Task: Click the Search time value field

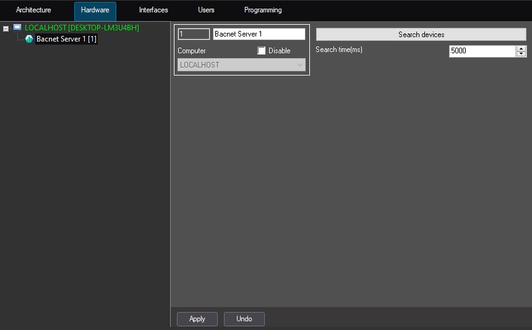Action: 483,51
